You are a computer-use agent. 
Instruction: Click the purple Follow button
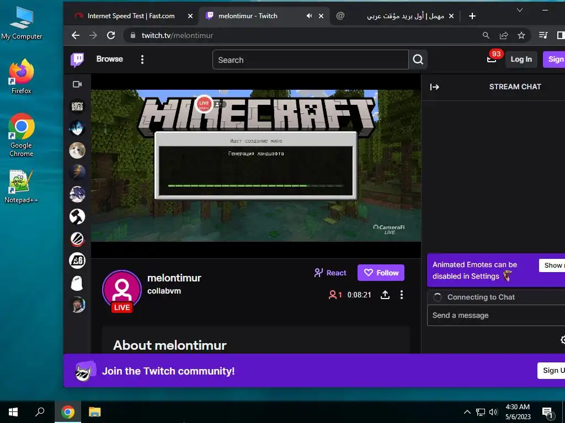[381, 273]
